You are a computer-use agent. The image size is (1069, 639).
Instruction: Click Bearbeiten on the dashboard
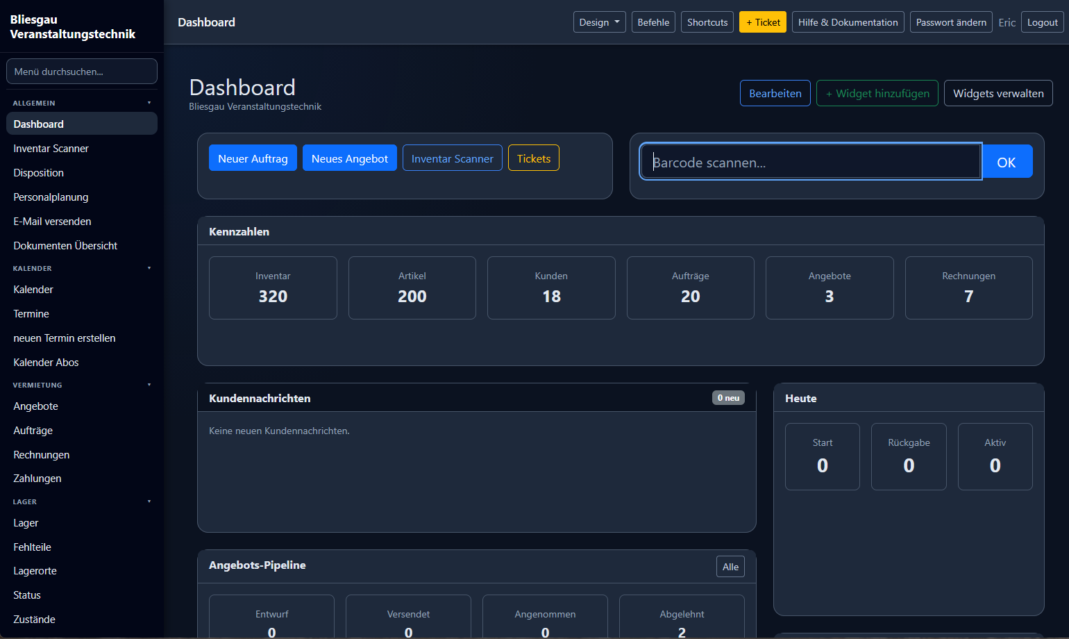click(775, 94)
